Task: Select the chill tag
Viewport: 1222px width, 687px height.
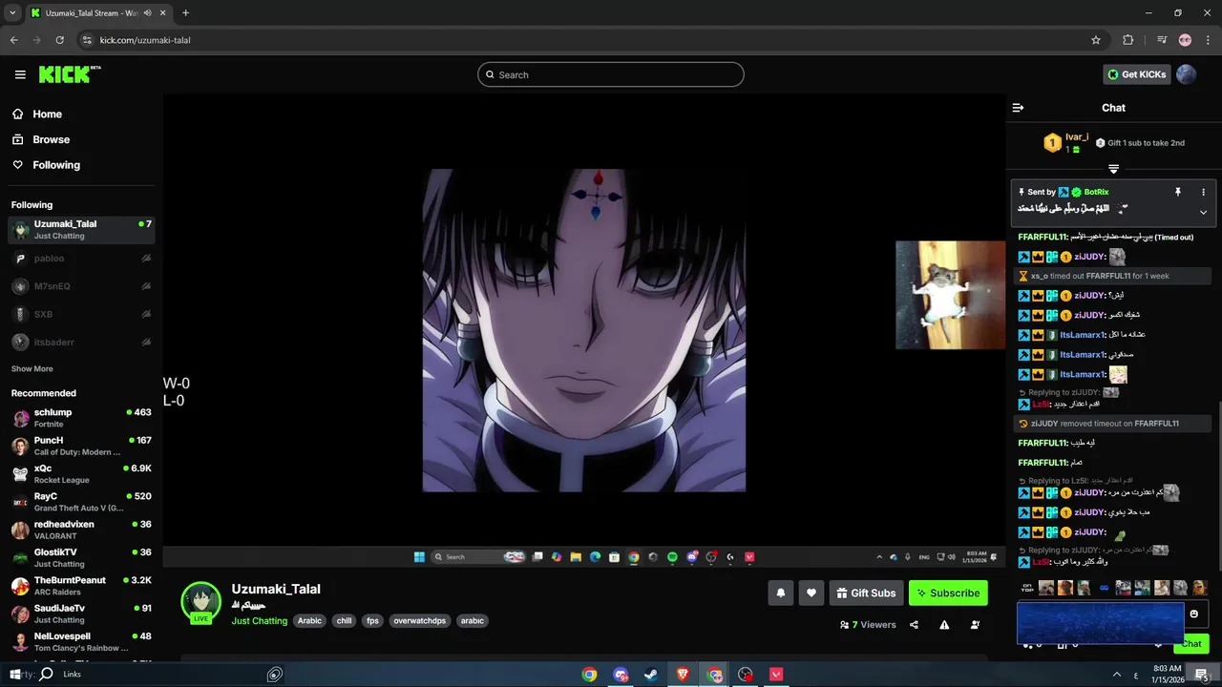Action: pos(344,621)
